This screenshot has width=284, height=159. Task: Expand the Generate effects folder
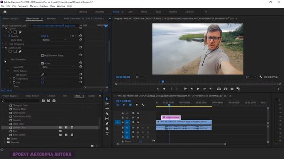pyautogui.click(x=4, y=142)
